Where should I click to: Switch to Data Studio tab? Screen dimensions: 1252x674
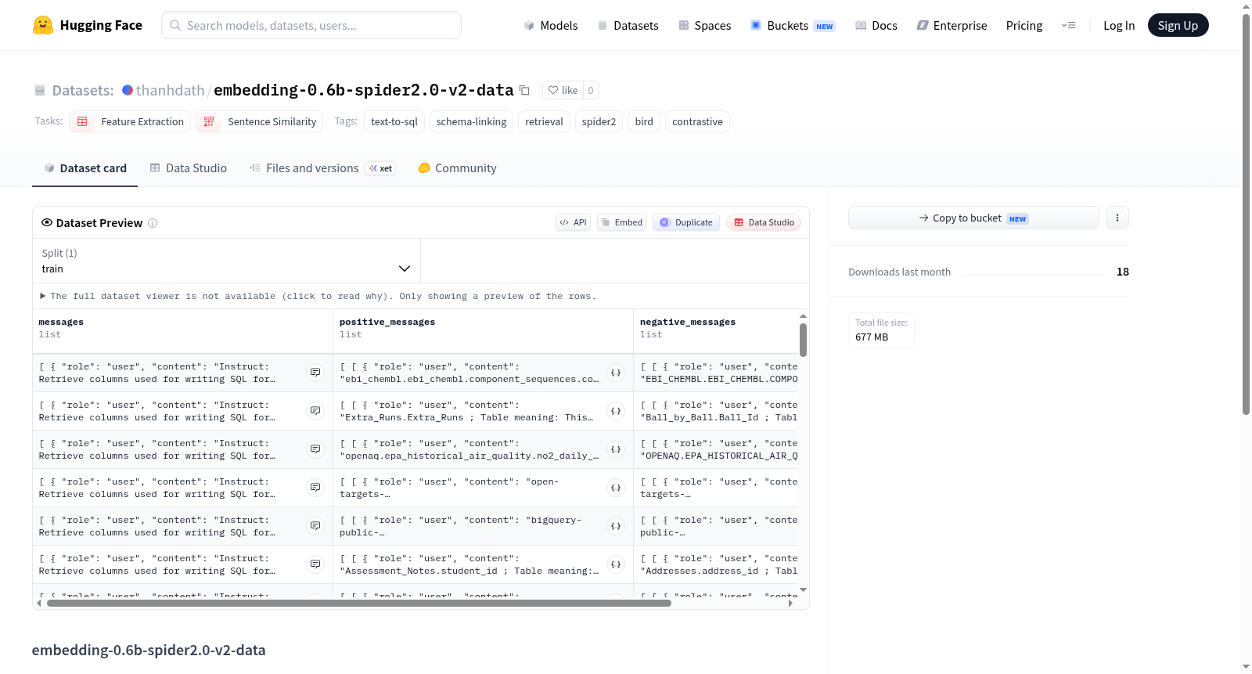[189, 168]
